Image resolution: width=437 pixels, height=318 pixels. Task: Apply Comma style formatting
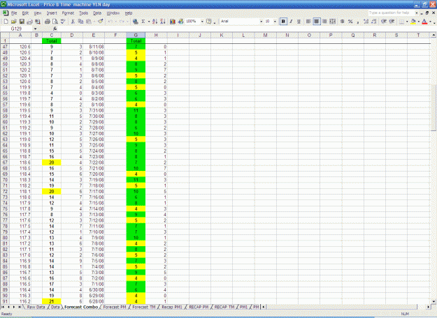click(358, 22)
